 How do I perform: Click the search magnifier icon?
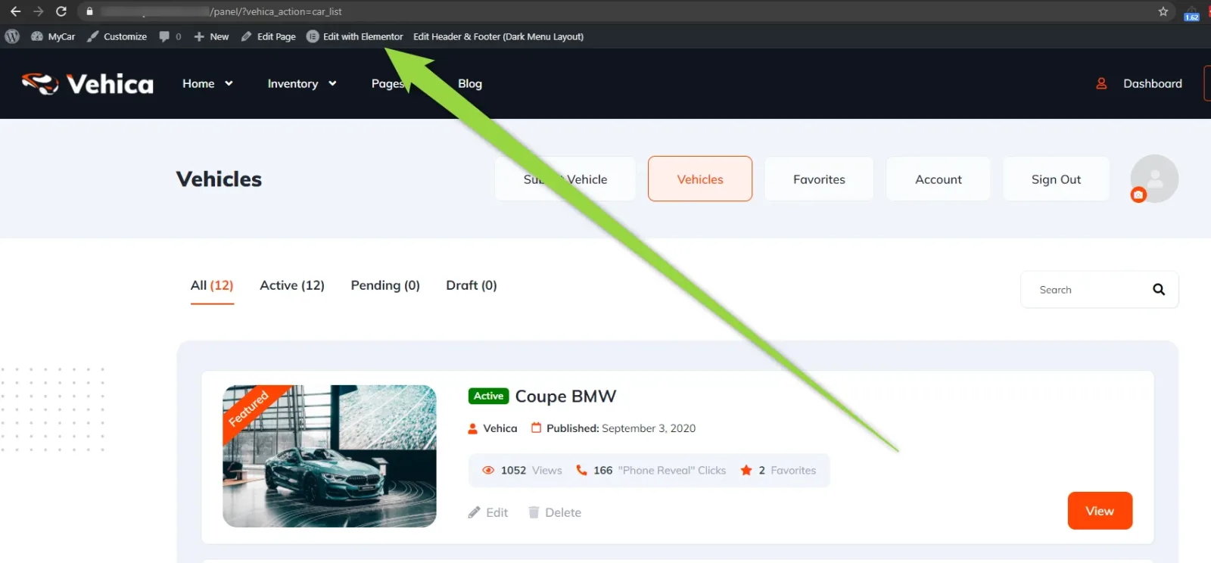pos(1159,290)
